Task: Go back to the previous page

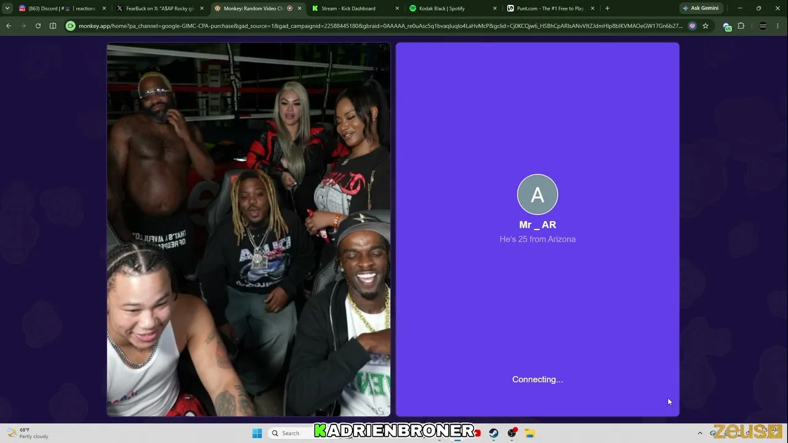Action: (9, 26)
